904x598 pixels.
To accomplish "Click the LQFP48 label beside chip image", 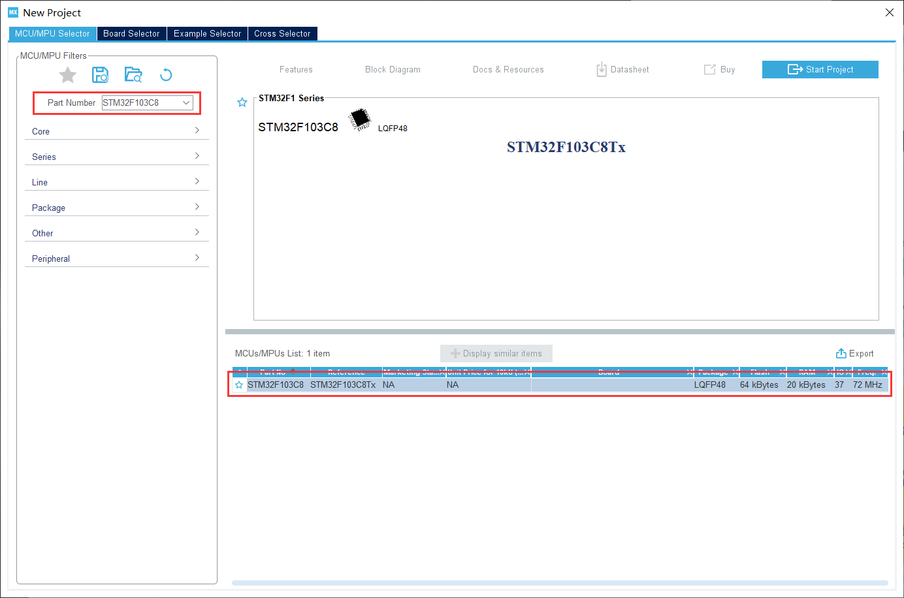I will [393, 129].
